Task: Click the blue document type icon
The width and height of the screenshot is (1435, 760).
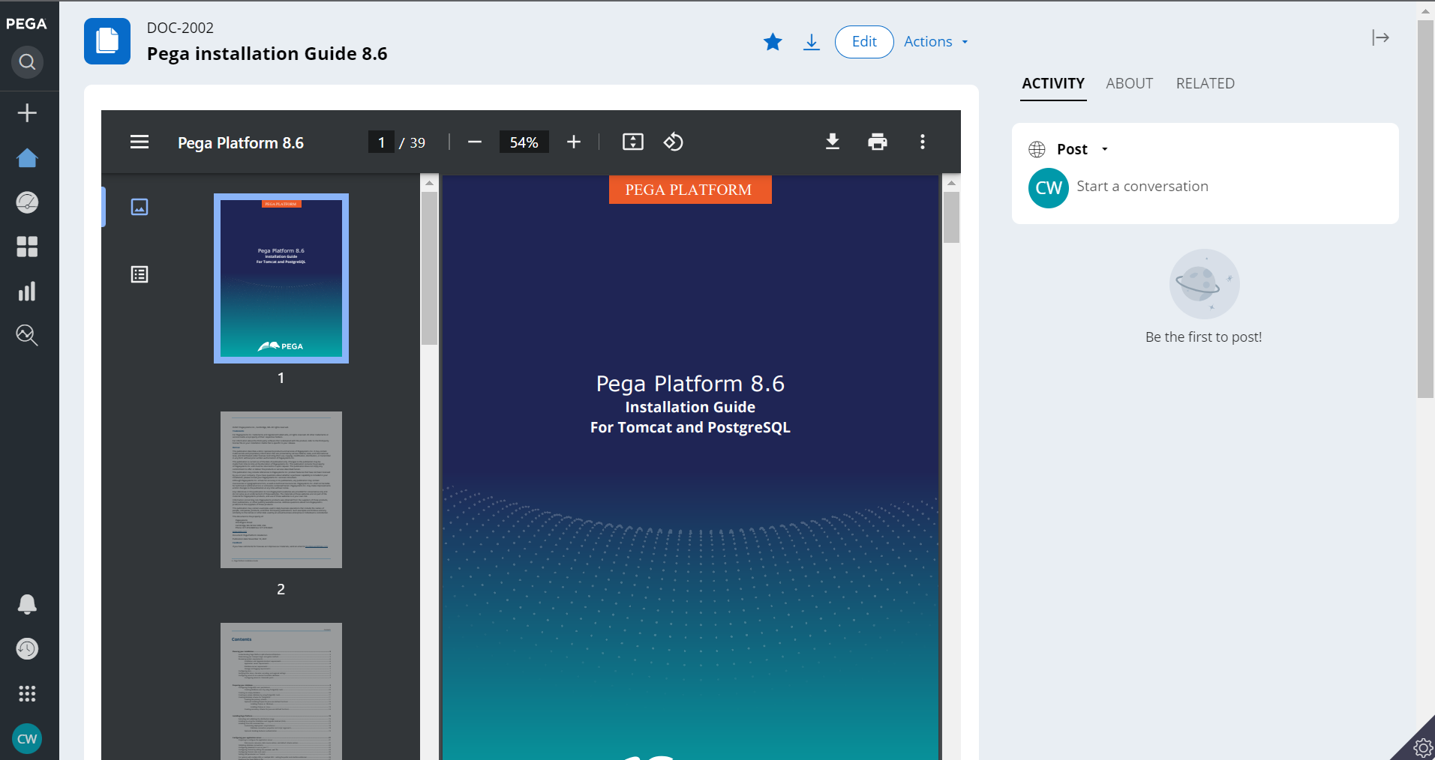Action: coord(107,41)
